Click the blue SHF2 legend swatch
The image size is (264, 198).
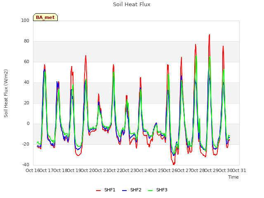click(x=124, y=191)
